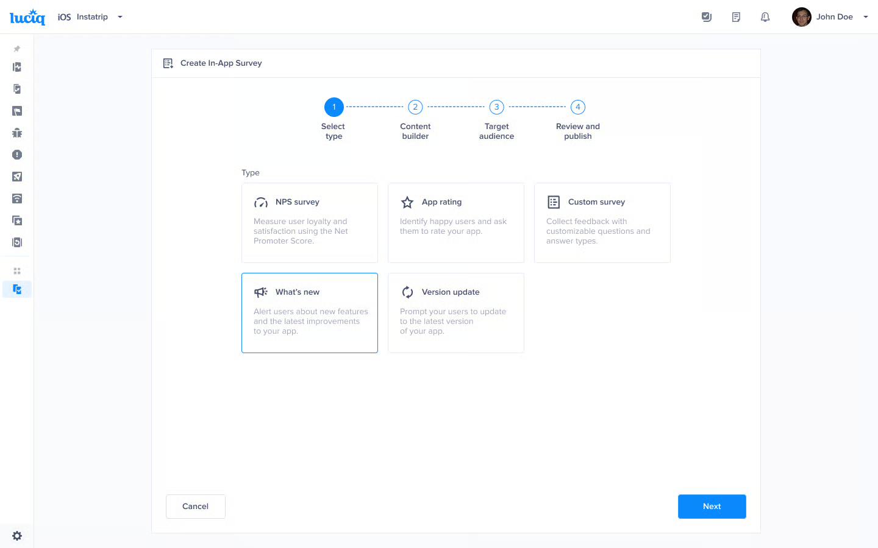
Task: Go to step 2 Content builder
Action: pos(415,107)
